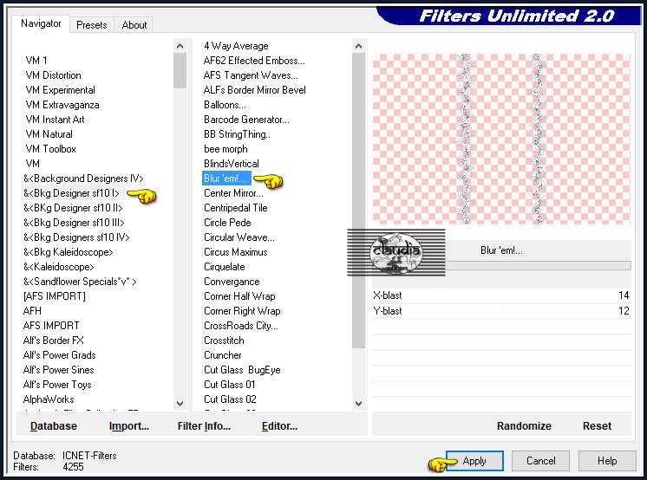This screenshot has width=647, height=480.
Task: Choose filter Cut Glass BugEye
Action: coord(242,370)
